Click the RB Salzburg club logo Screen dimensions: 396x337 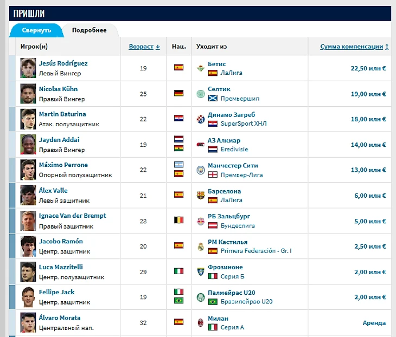tap(201, 221)
